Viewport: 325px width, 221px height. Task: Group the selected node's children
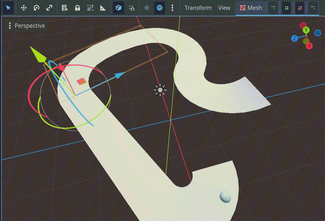(x=90, y=8)
